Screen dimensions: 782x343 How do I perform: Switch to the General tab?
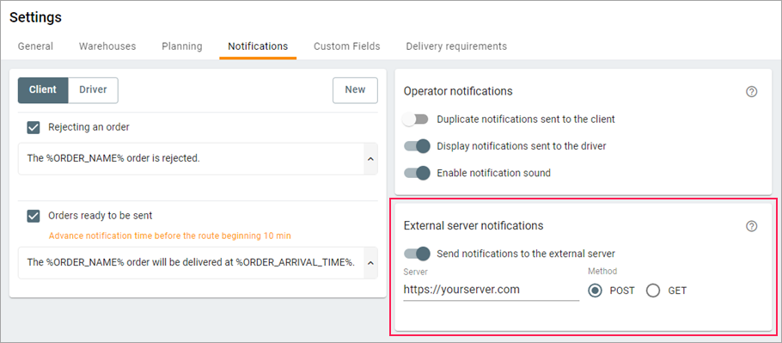35,46
